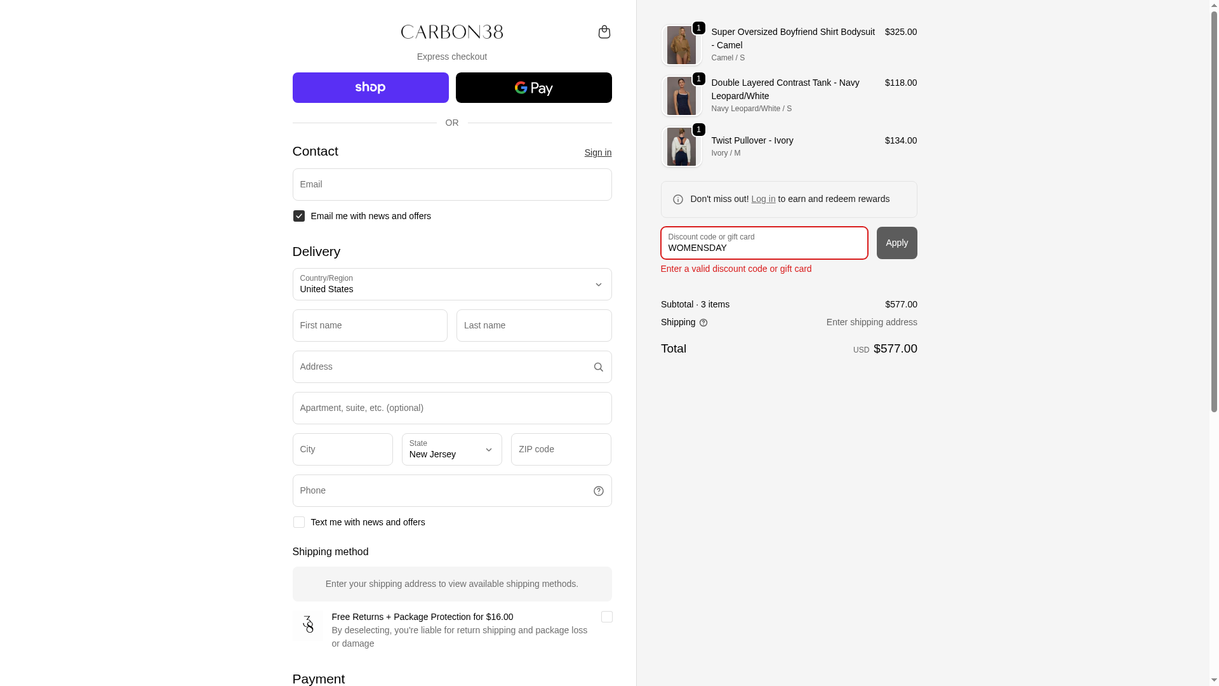Uncheck Email me with news and offers
This screenshot has height=686, width=1219.
pos(299,216)
